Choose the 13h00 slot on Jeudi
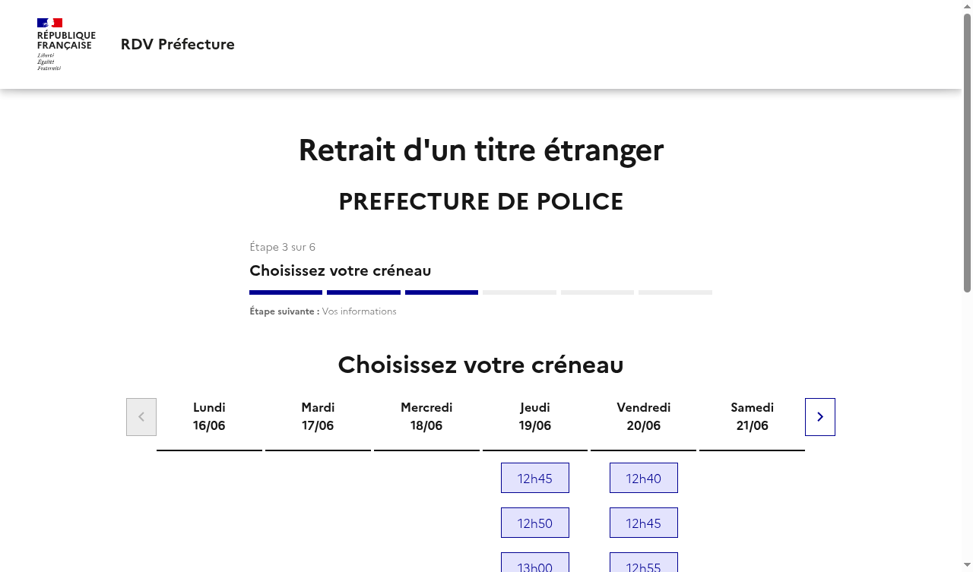The width and height of the screenshot is (973, 572). pyautogui.click(x=535, y=563)
